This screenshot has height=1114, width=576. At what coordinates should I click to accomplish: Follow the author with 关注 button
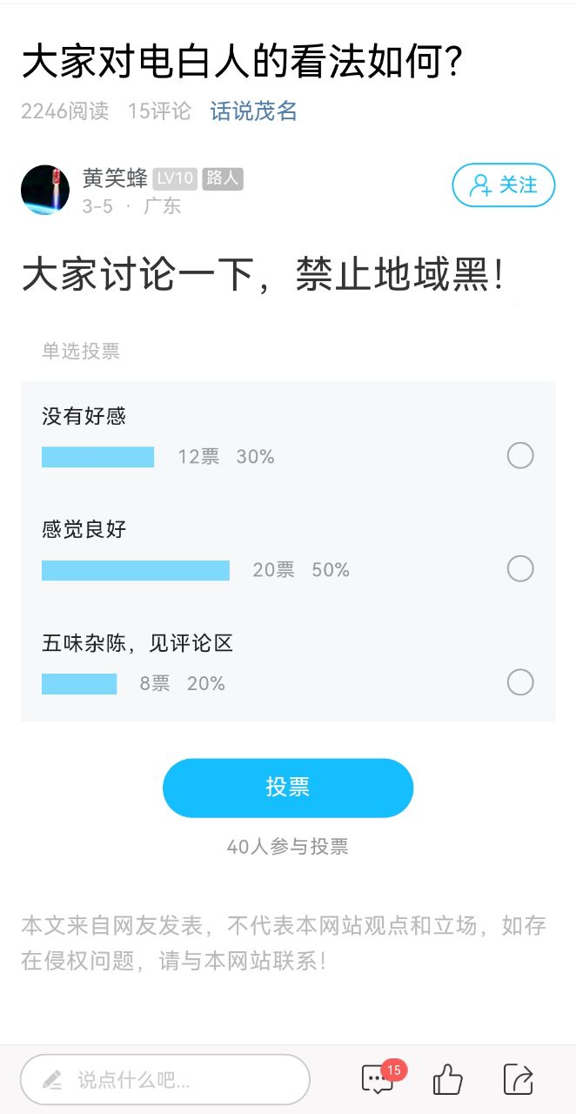click(504, 185)
